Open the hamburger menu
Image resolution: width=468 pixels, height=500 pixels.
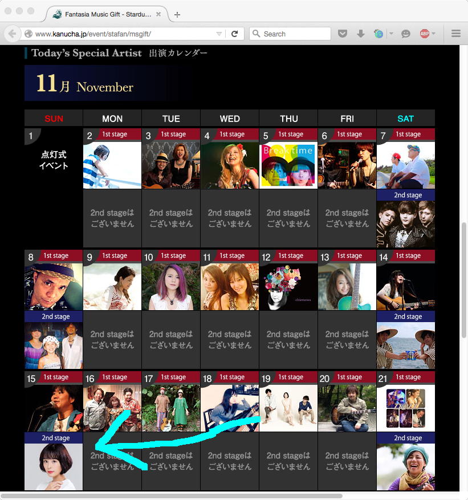[456, 34]
